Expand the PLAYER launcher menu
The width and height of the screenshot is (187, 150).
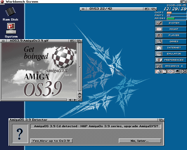[171, 35]
